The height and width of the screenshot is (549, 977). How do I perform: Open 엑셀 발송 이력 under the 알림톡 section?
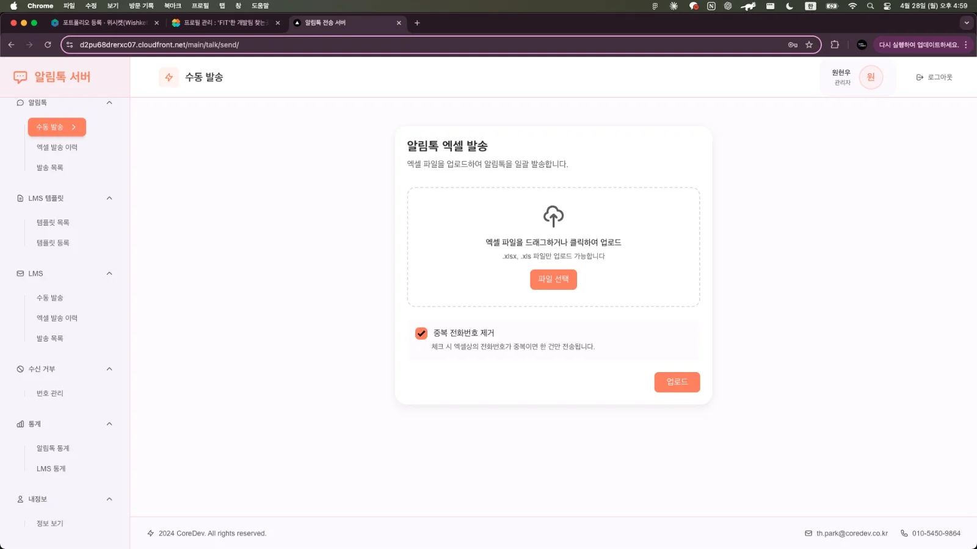[57, 148]
